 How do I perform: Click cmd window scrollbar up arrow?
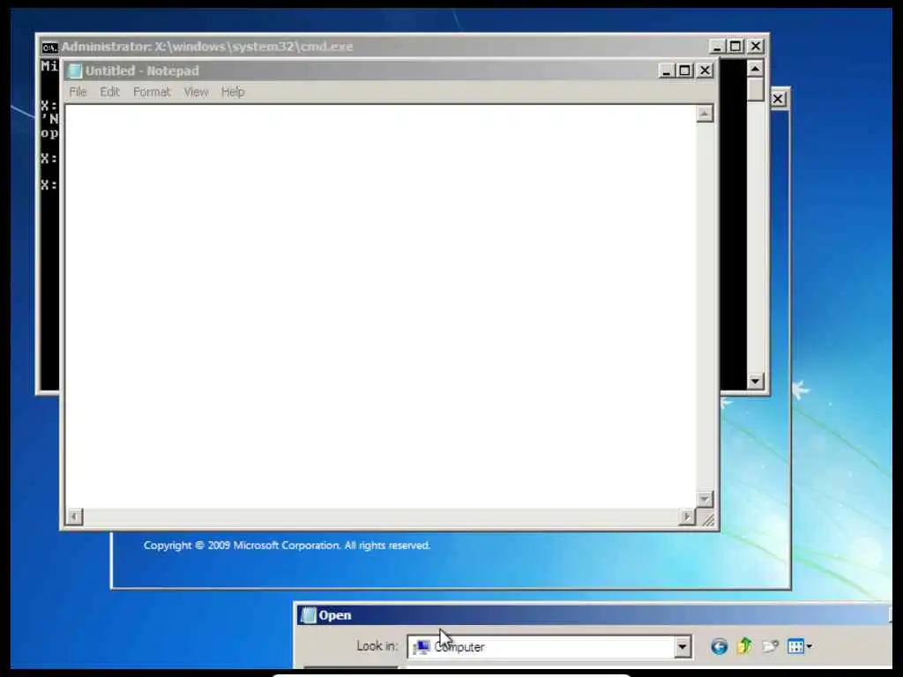tap(755, 69)
